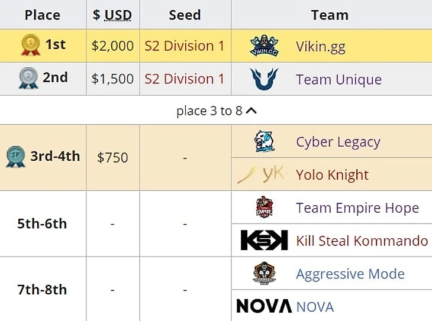Click the $ USD column header
432x321 pixels.
coord(112,15)
